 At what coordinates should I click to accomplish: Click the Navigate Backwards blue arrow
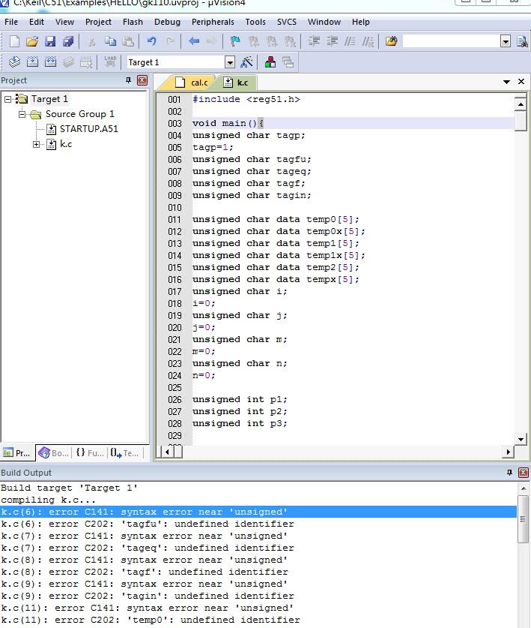194,41
